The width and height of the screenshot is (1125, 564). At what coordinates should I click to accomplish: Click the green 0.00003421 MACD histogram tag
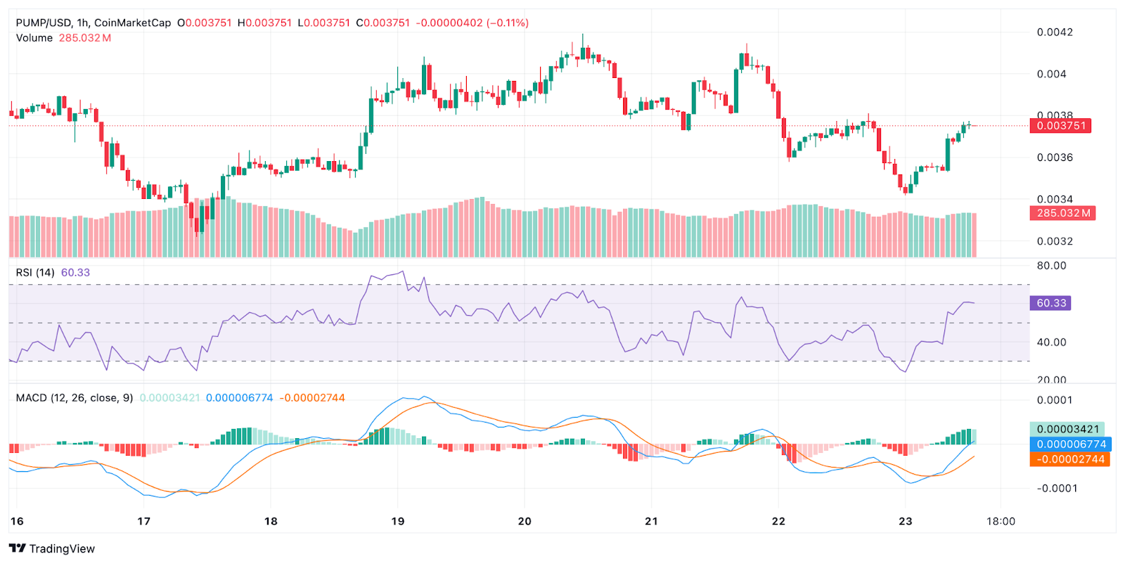1067,429
